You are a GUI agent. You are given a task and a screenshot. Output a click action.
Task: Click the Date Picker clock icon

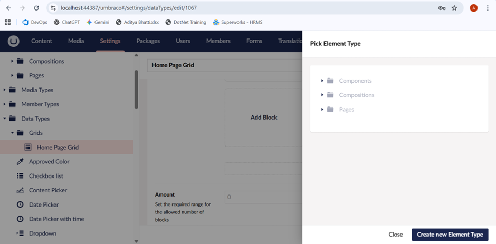(20, 204)
